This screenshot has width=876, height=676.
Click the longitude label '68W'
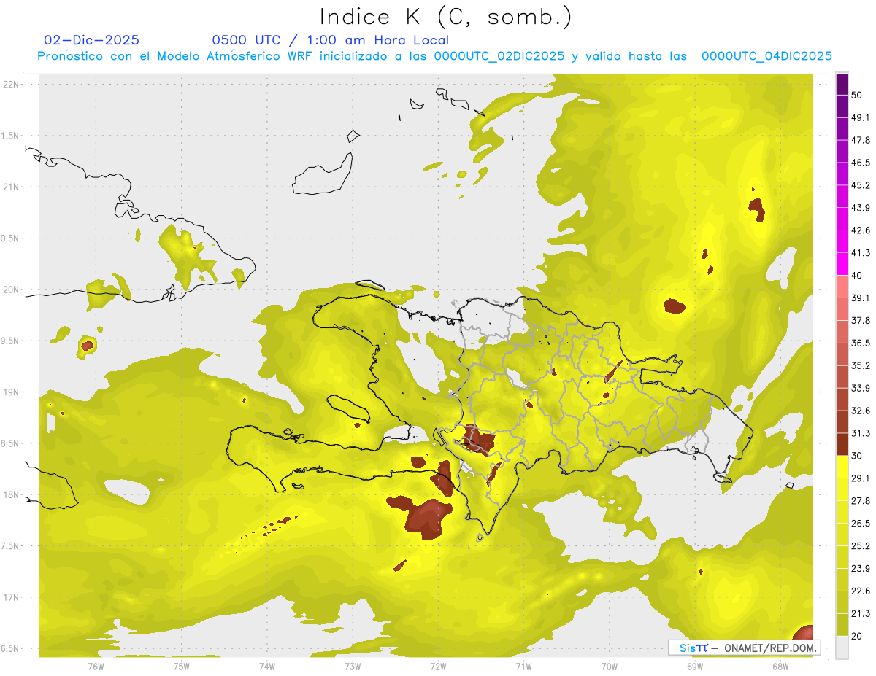[x=780, y=666]
